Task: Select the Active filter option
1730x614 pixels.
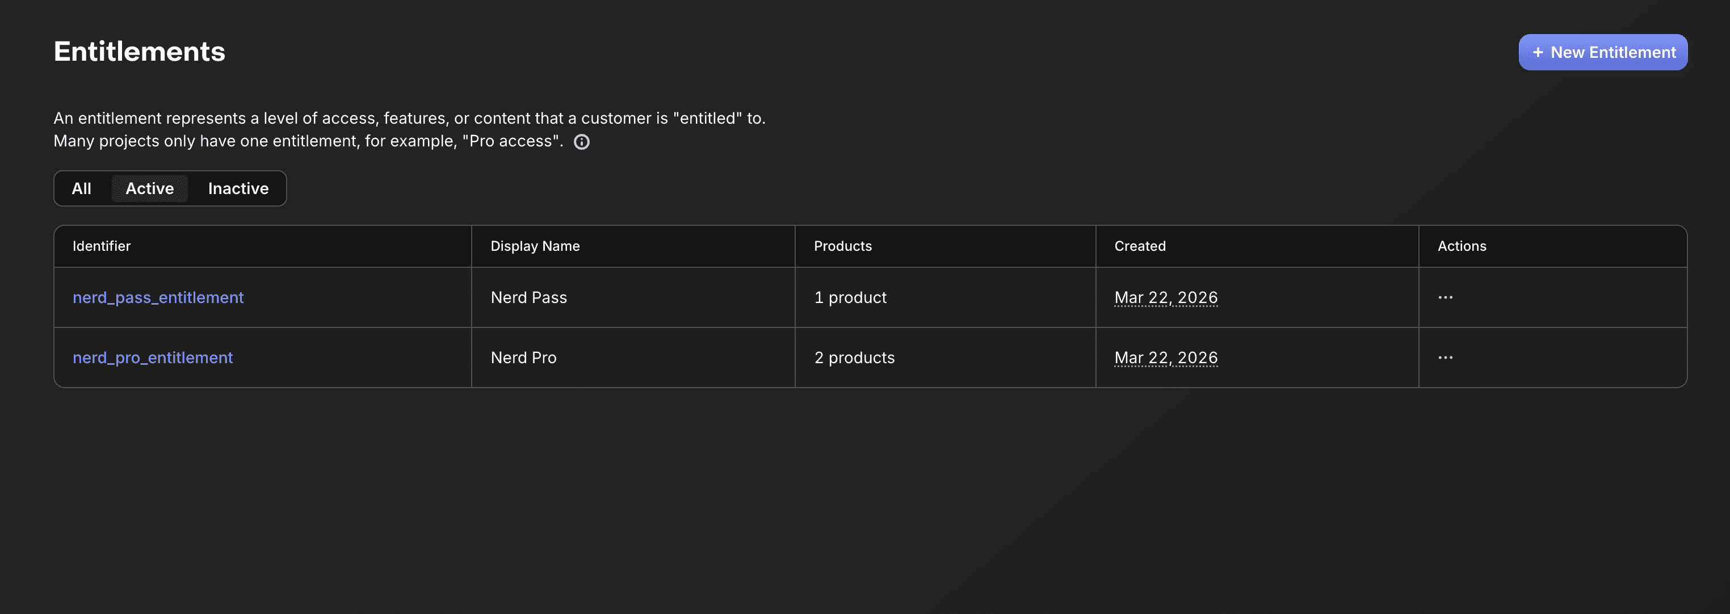Action: tap(149, 188)
